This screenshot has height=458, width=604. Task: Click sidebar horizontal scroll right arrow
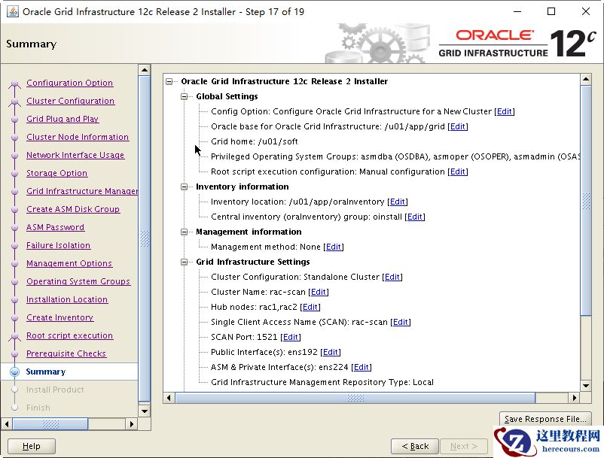click(x=131, y=424)
